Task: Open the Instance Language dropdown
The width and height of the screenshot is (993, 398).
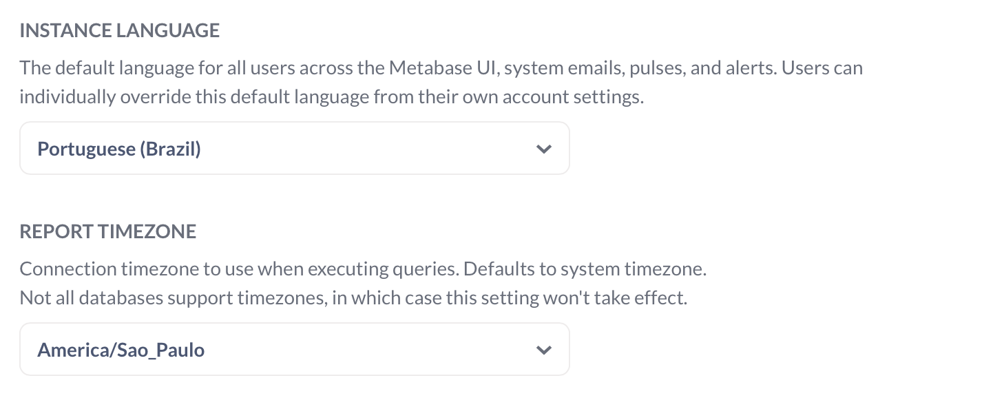Action: click(x=295, y=148)
